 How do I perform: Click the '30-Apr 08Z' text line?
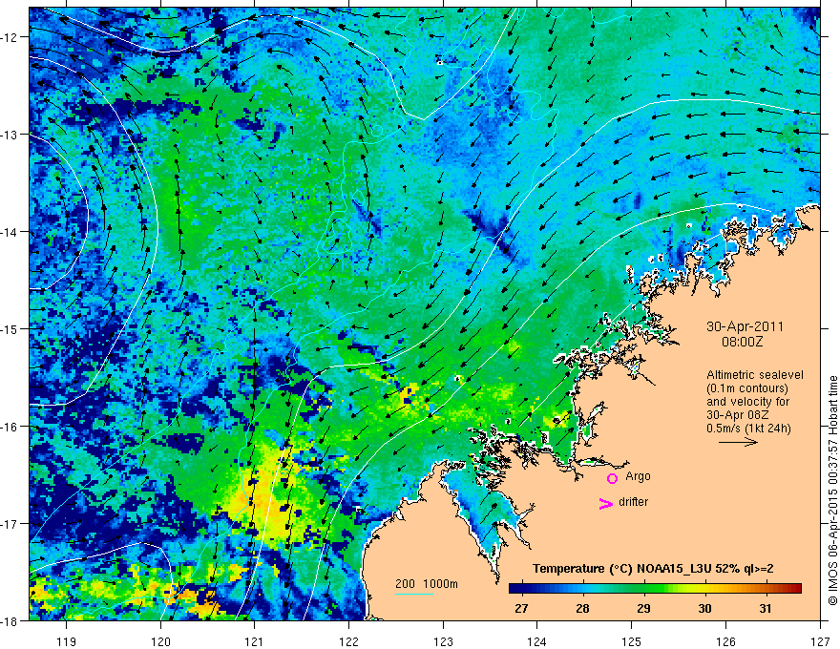tap(738, 415)
